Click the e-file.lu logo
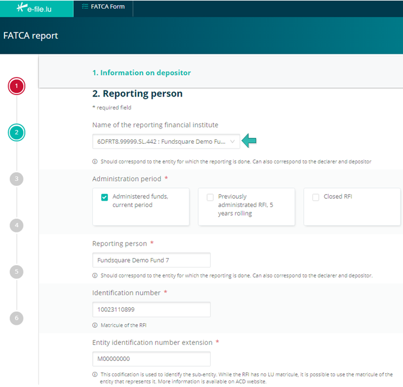Image resolution: width=403 pixels, height=387 pixels. 34,8
